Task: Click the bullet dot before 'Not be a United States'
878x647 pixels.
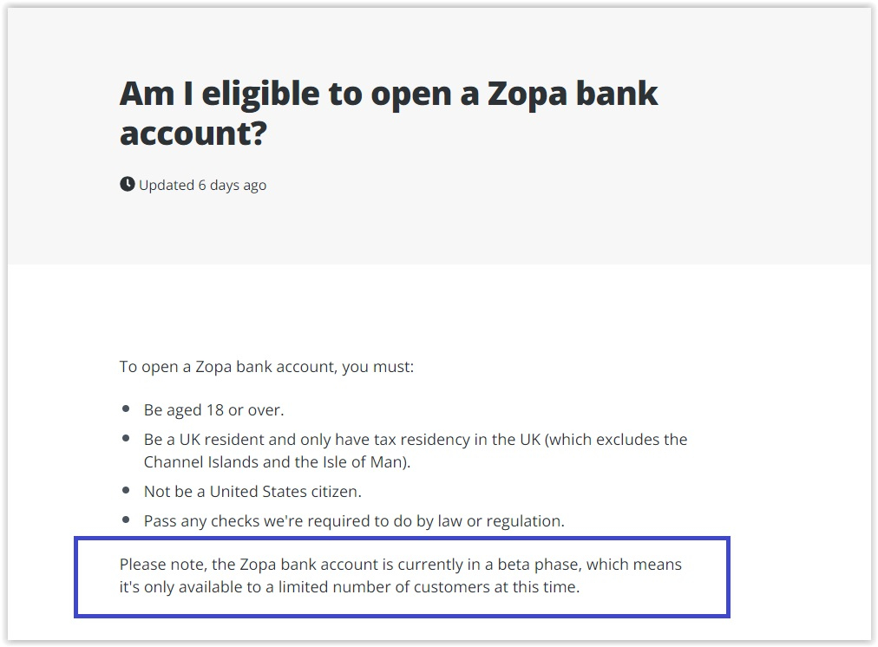Action: click(126, 490)
